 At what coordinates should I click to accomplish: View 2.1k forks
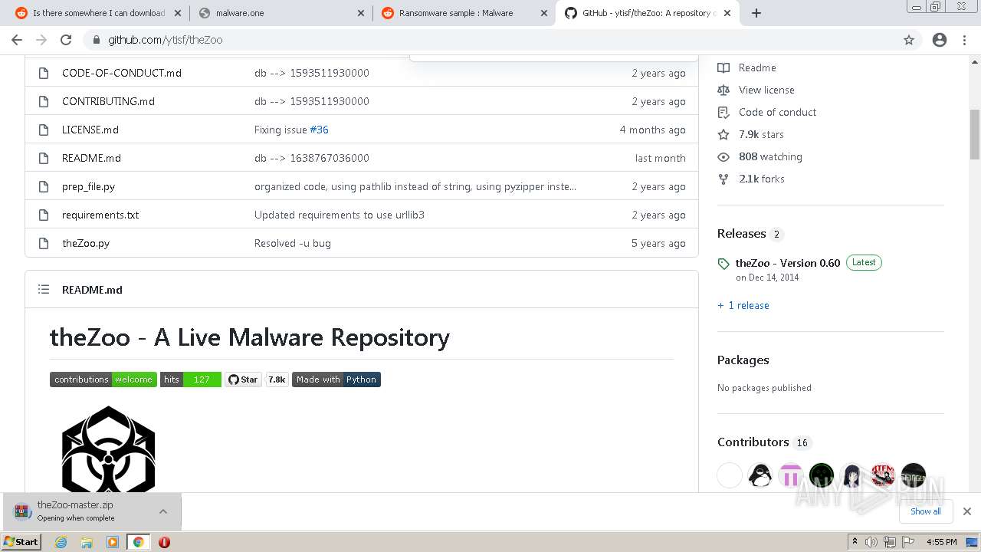tap(751, 179)
